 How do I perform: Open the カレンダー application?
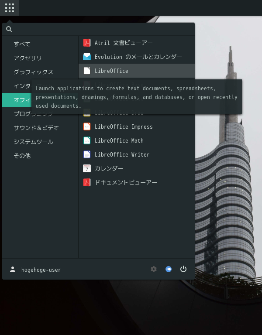[x=136, y=168]
